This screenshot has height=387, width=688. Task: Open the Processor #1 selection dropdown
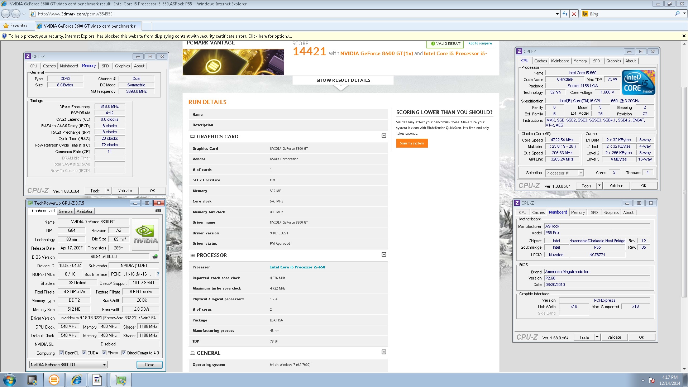[x=564, y=173]
